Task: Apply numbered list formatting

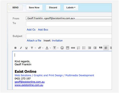Action: point(79,48)
